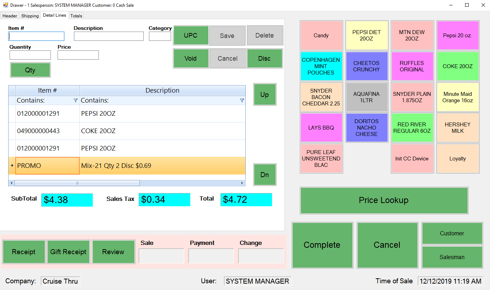Print a Gift Receipt
The height and width of the screenshot is (290, 490).
click(68, 252)
